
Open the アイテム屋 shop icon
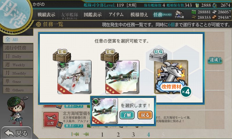[x=179, y=14]
